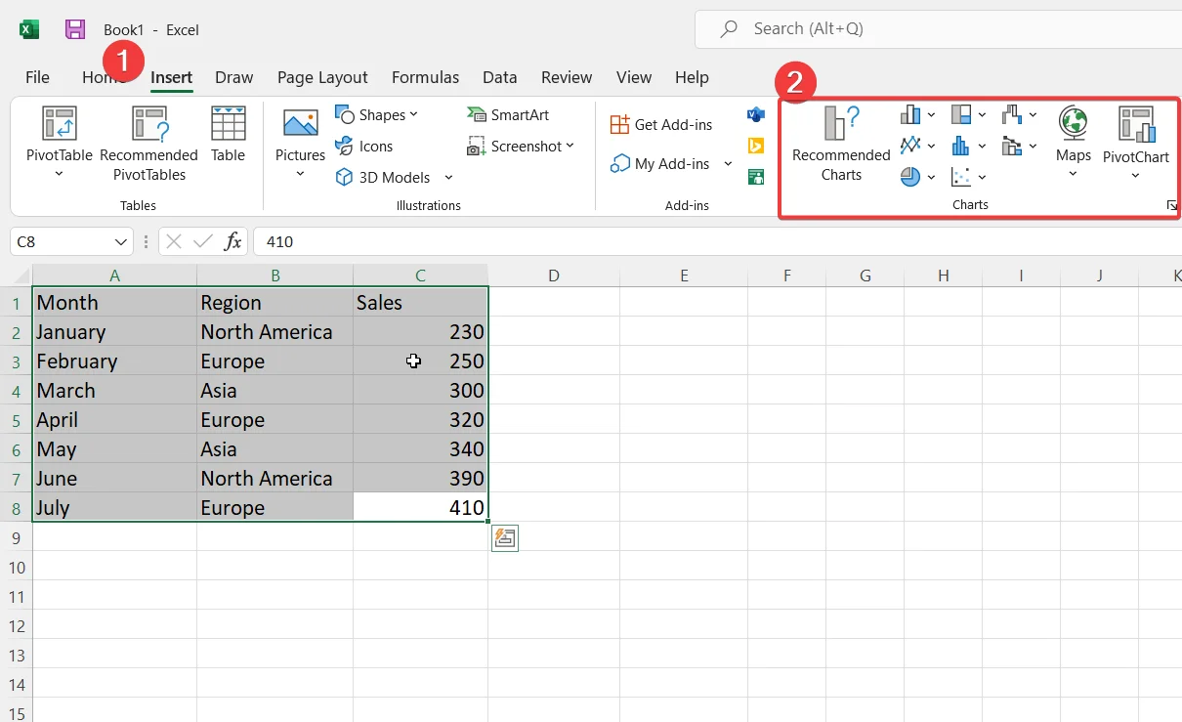Select the Month header cell

click(114, 302)
